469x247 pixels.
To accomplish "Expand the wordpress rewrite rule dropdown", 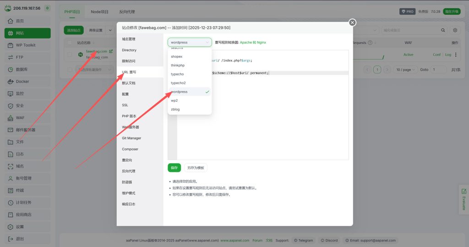I will point(190,42).
